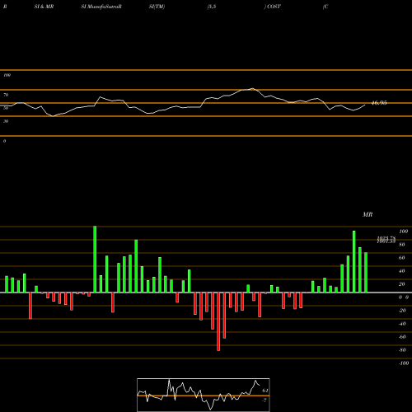Click the -100 label on MR axis
The width and height of the screenshot is (412, 412).
404,363
